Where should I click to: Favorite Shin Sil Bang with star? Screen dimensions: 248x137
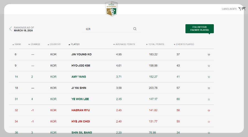[209, 133]
